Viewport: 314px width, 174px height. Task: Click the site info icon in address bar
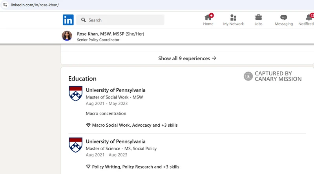(5, 5)
